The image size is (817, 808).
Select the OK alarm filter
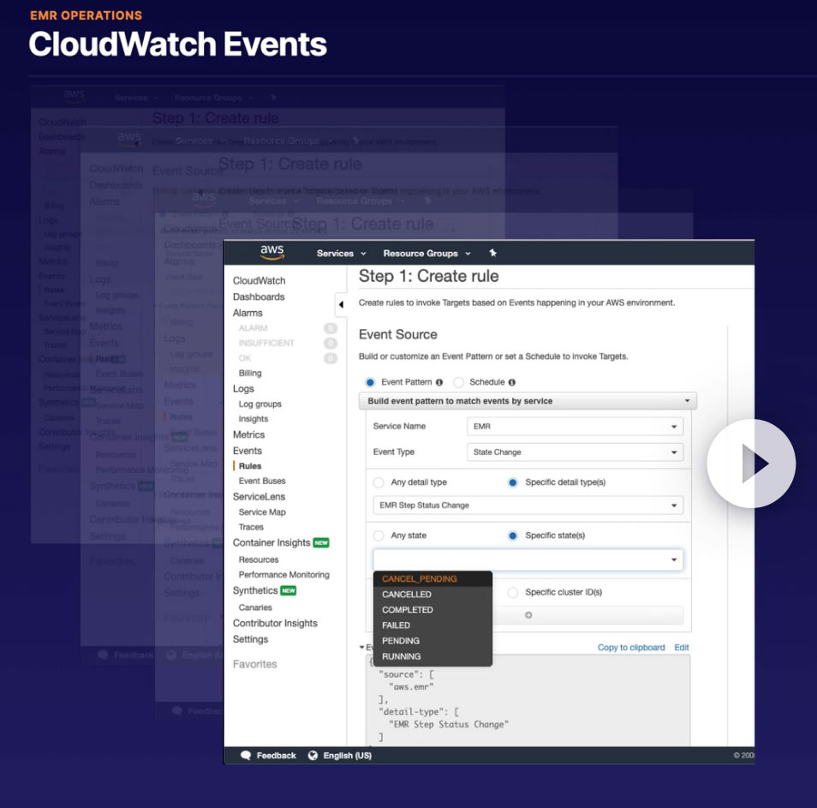click(244, 358)
